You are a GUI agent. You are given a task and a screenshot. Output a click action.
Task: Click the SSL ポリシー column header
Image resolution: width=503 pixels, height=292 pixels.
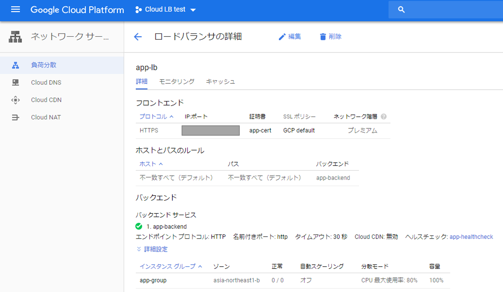(x=299, y=116)
